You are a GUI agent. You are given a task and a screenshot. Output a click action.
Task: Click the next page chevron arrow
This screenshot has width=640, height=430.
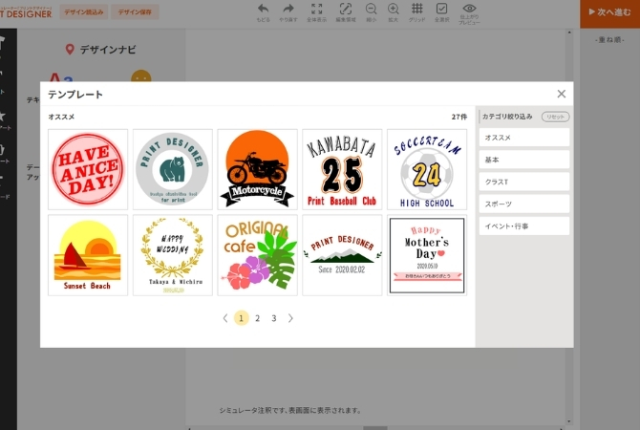[290, 318]
